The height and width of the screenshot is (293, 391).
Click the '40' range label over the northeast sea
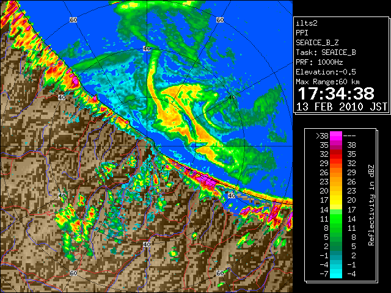coord(232,98)
